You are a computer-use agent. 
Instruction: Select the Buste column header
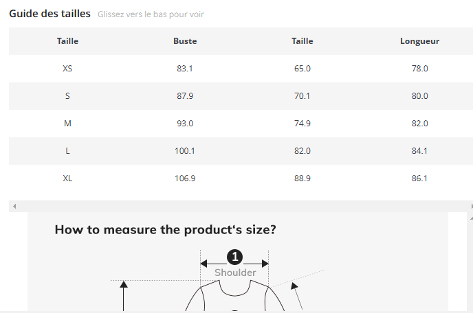[x=185, y=41]
